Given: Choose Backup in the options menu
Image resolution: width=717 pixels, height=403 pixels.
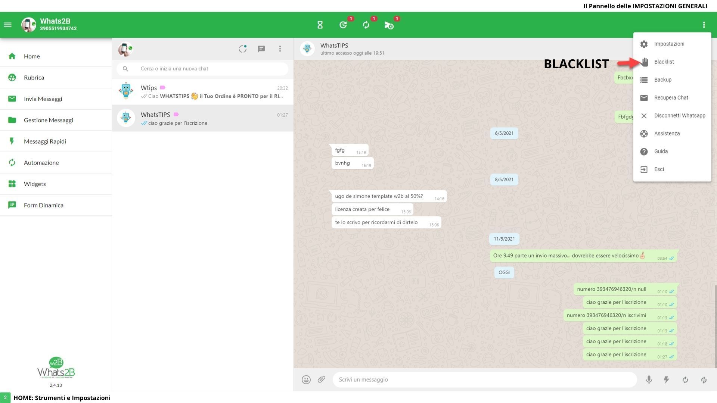Looking at the screenshot, I should pos(672,80).
